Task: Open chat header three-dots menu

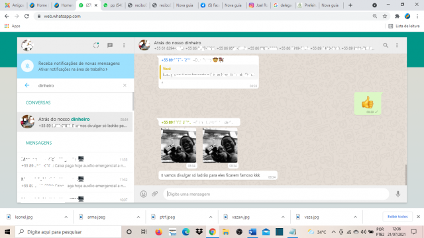Action: point(397,46)
